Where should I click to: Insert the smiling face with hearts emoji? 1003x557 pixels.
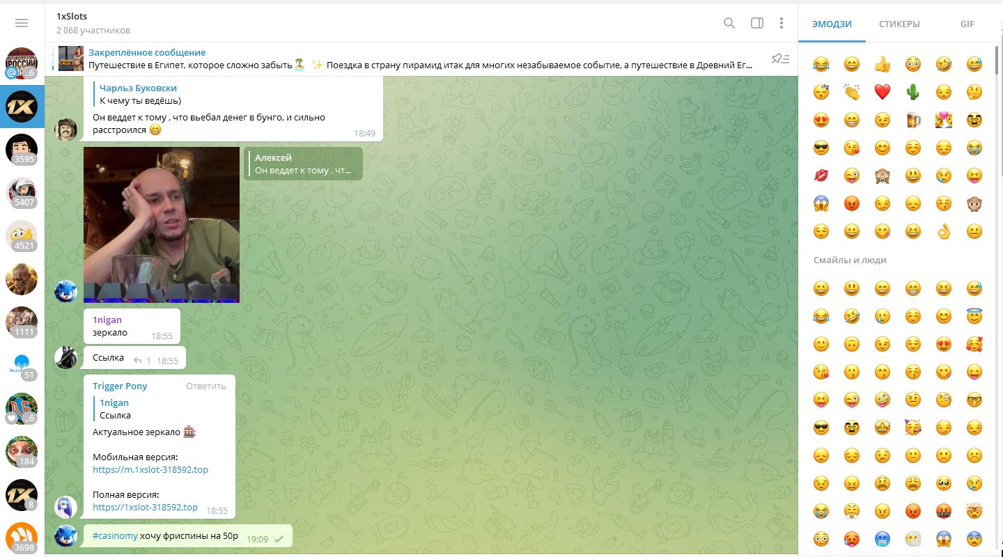pos(974,344)
